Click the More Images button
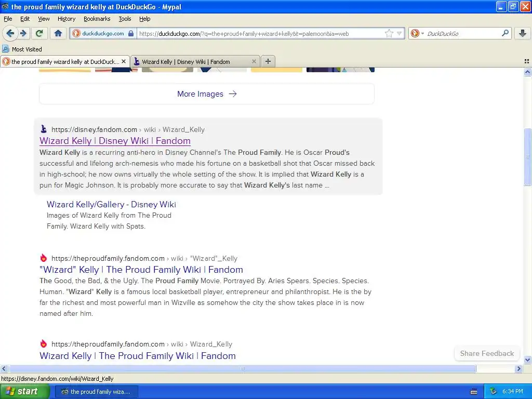This screenshot has height=399, width=532. [x=207, y=94]
